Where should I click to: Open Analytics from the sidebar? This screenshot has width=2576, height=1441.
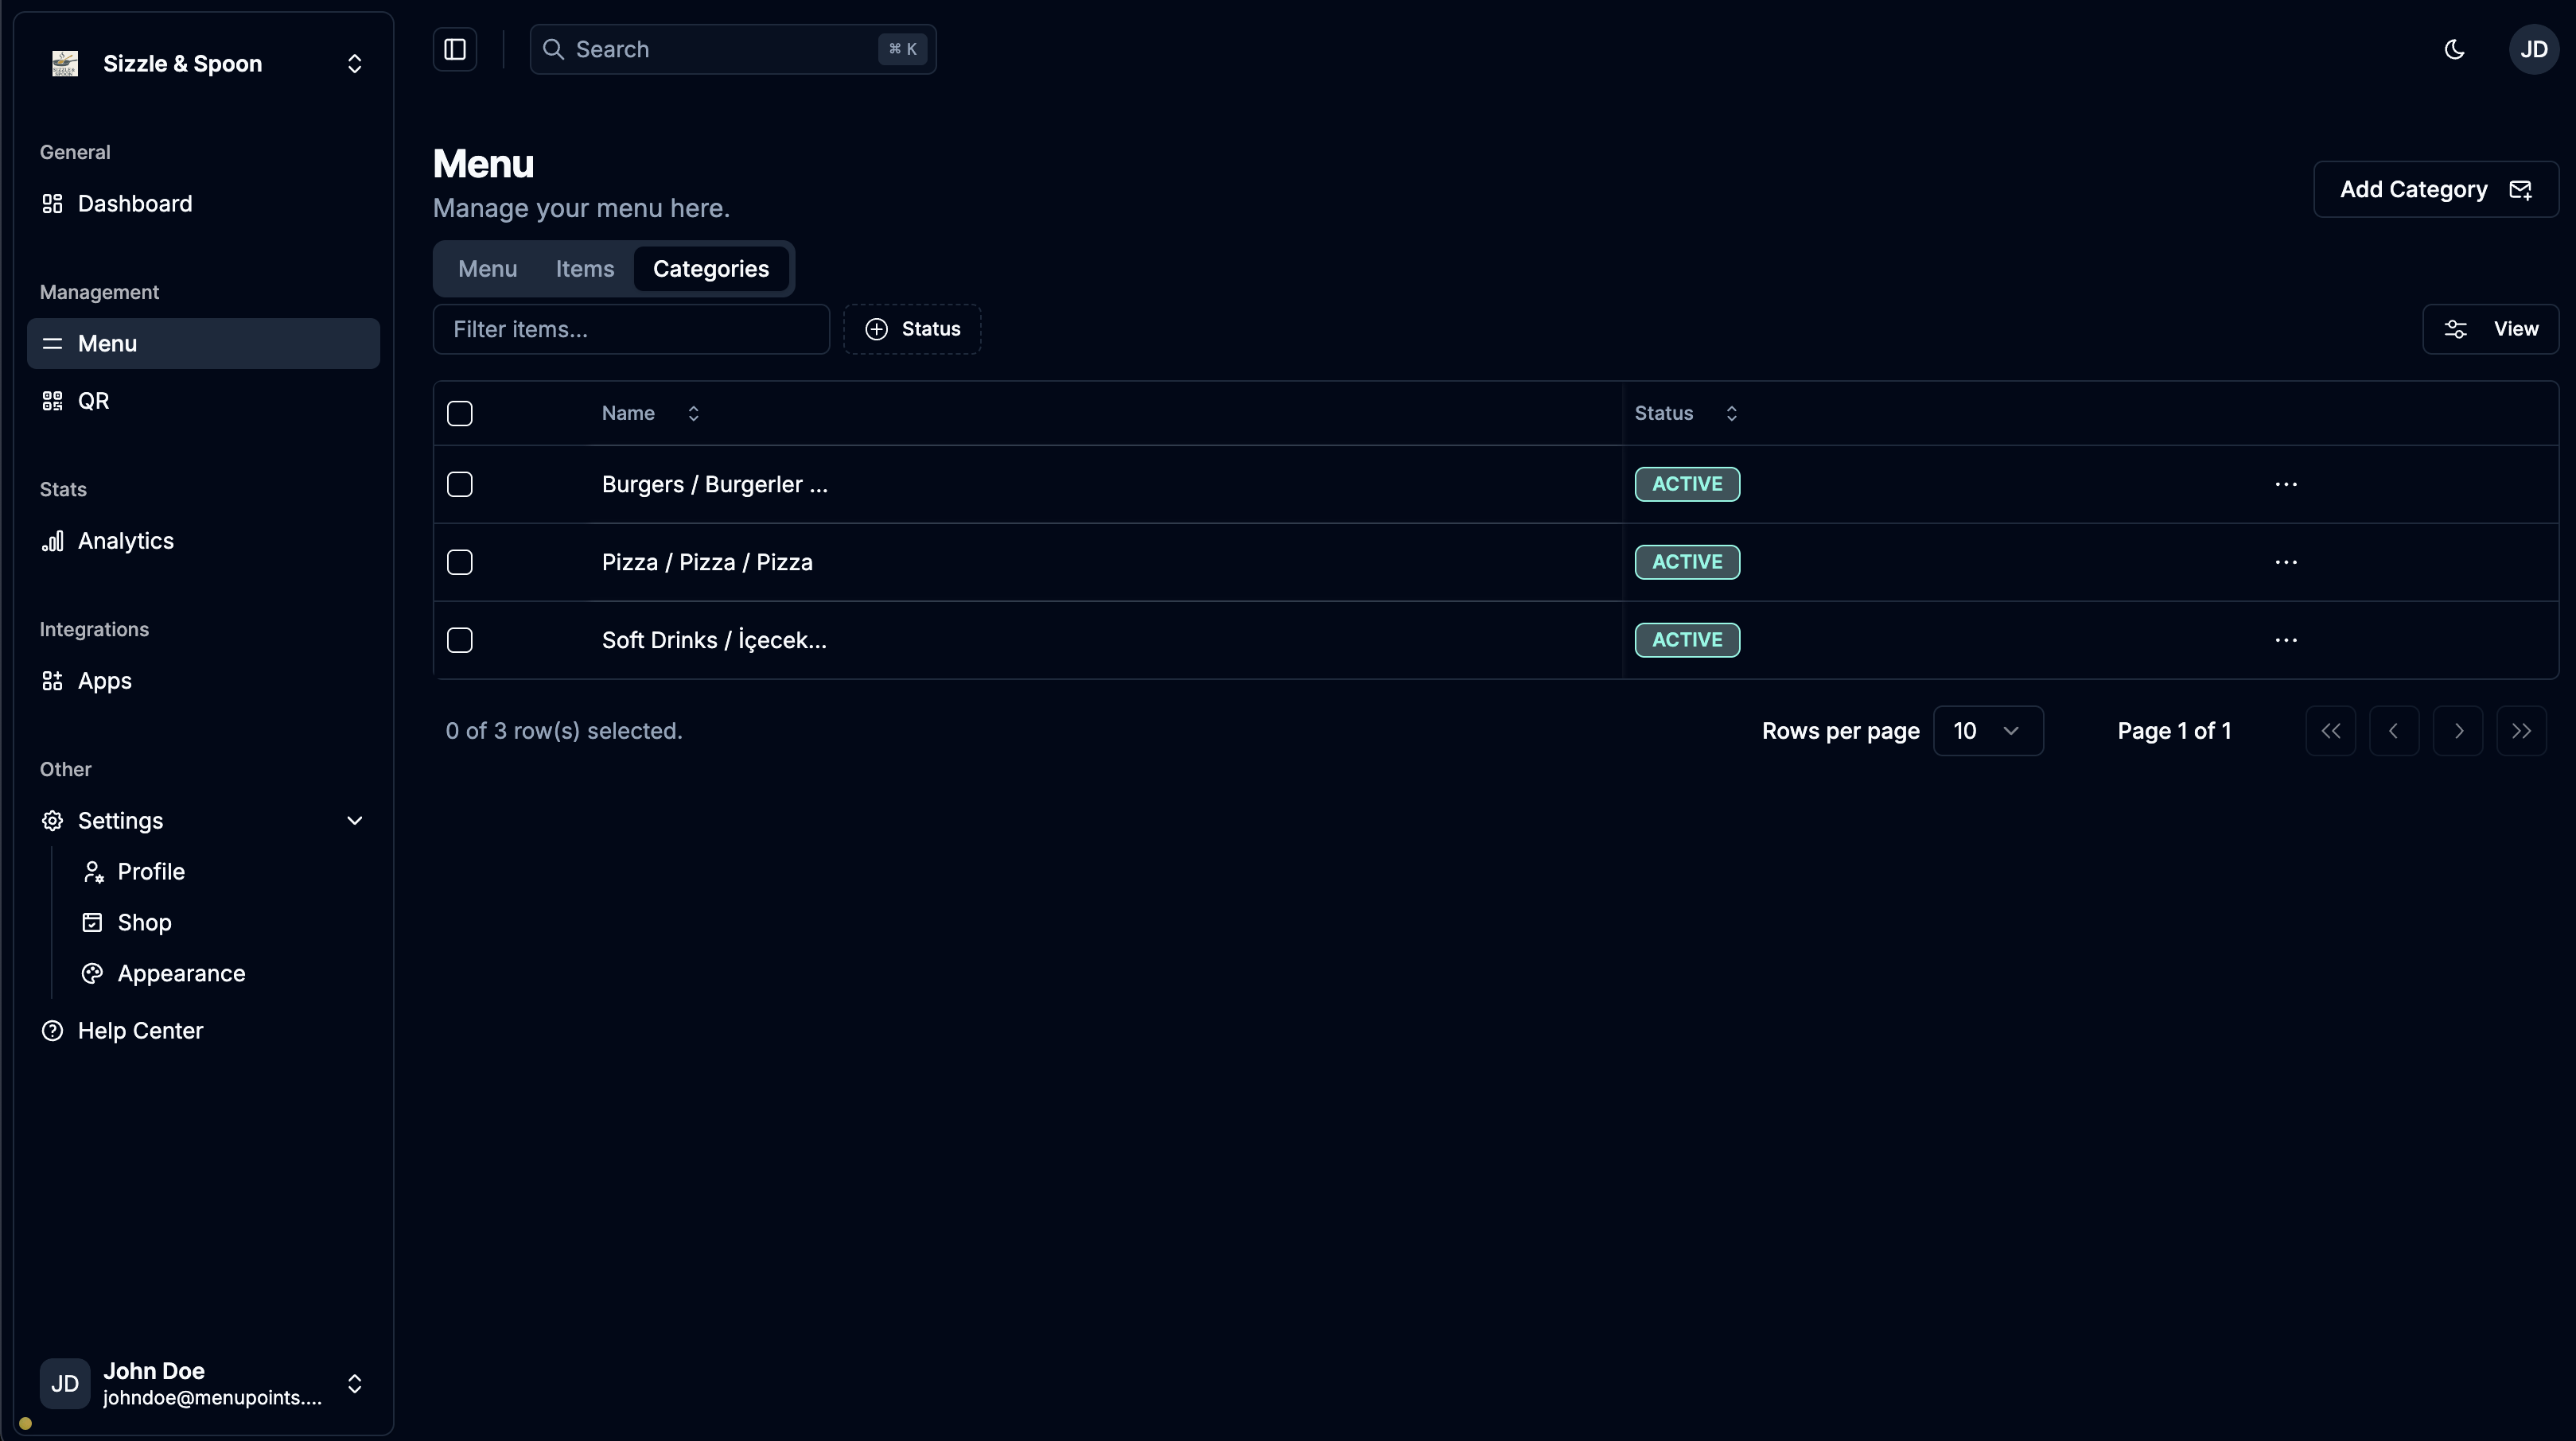pyautogui.click(x=125, y=541)
